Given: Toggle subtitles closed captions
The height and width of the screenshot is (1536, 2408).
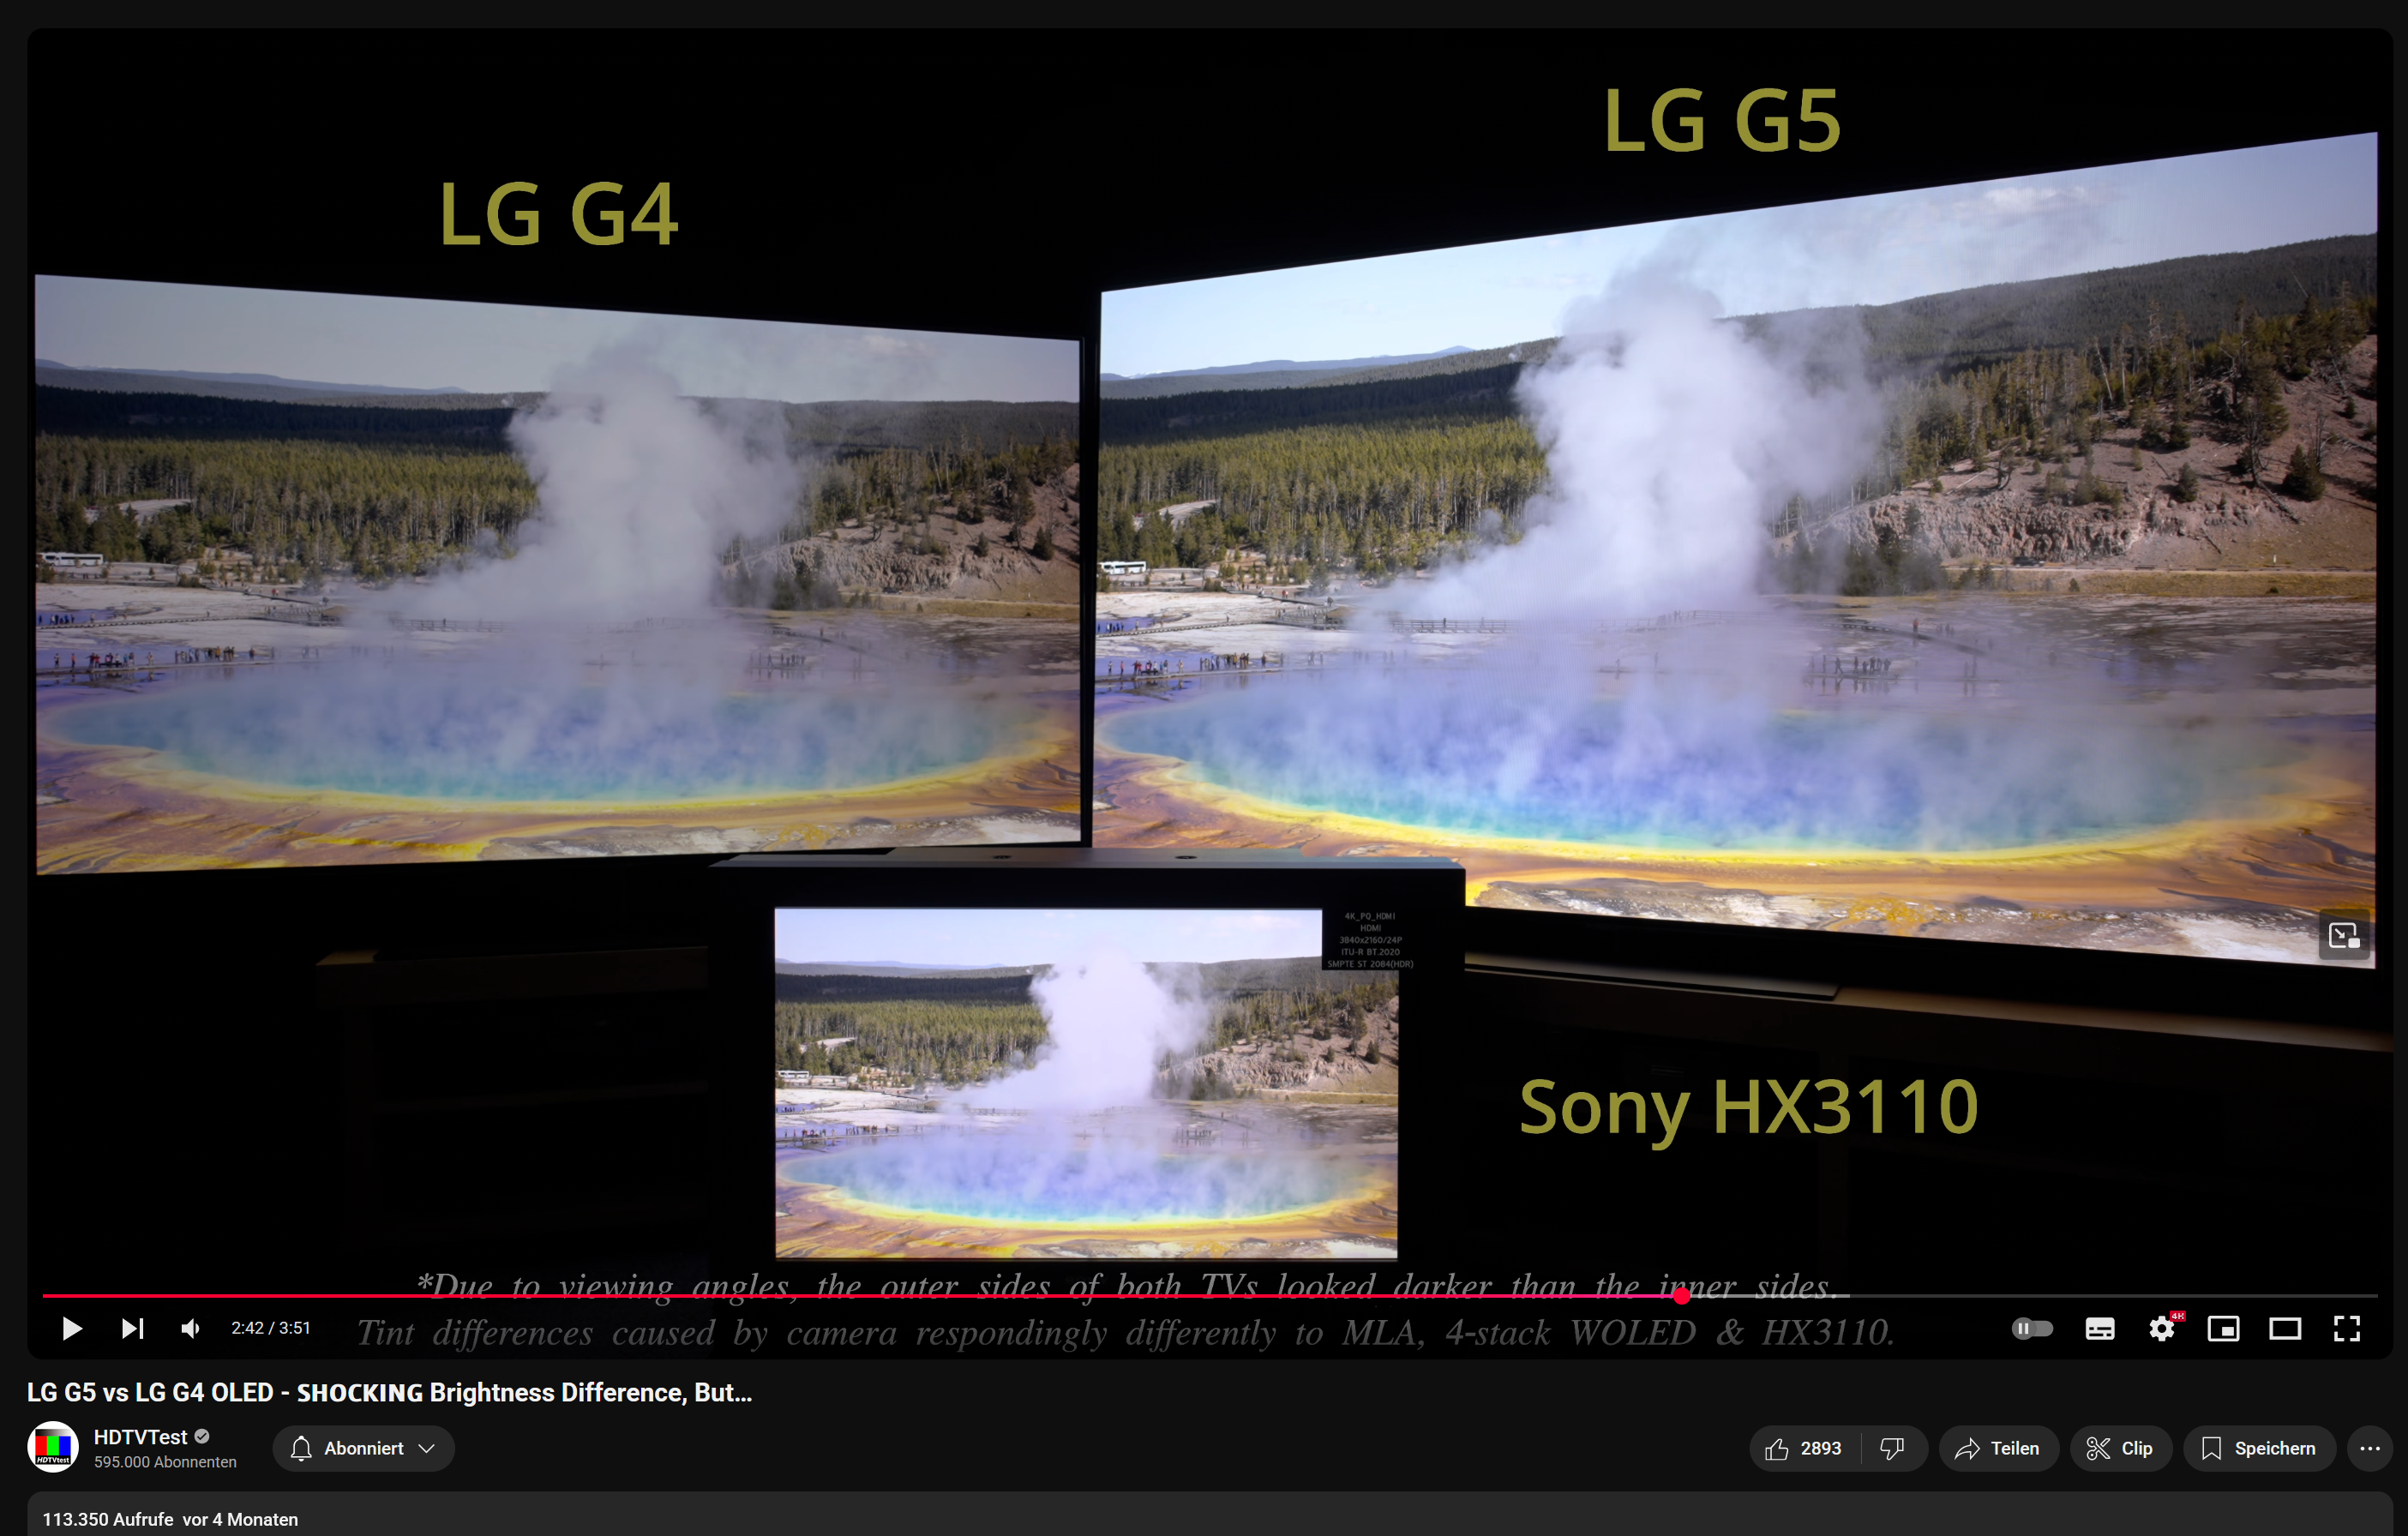Looking at the screenshot, I should pos(2099,1328).
